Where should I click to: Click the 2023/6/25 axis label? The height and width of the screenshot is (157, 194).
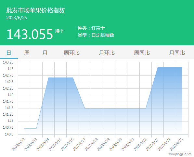pyautogui.click(x=176, y=144)
